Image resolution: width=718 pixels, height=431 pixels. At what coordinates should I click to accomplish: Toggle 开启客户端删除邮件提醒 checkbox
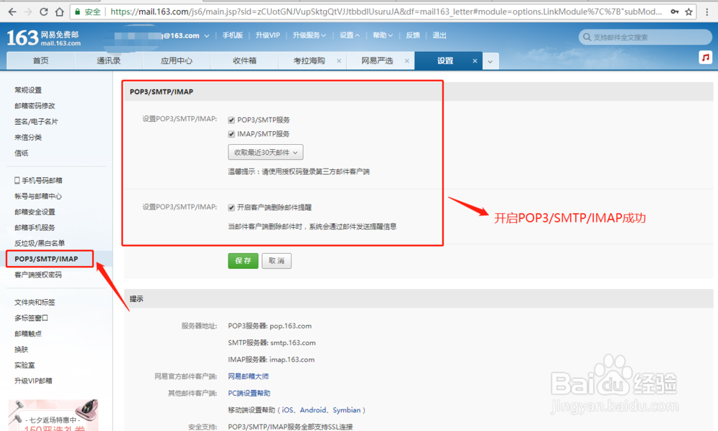pyautogui.click(x=231, y=208)
